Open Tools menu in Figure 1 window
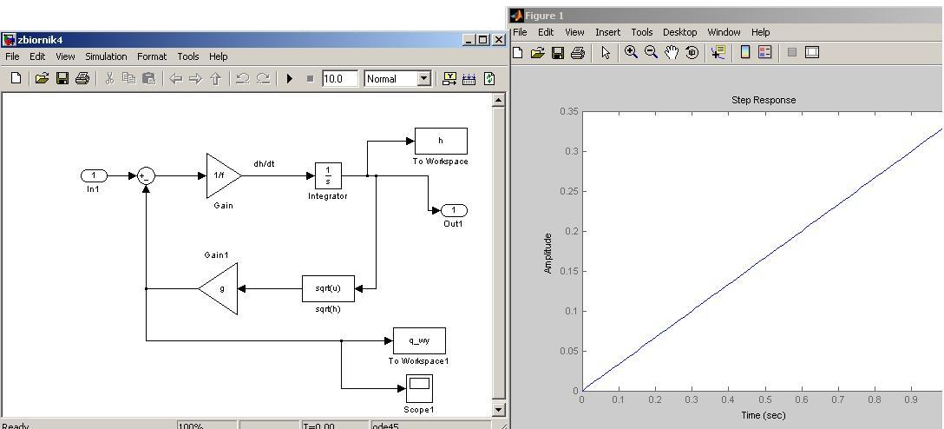This screenshot has width=944, height=429. 642,32
